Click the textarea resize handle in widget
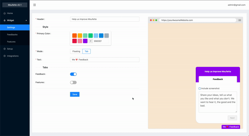249x136 pixels. (x=236, y=111)
